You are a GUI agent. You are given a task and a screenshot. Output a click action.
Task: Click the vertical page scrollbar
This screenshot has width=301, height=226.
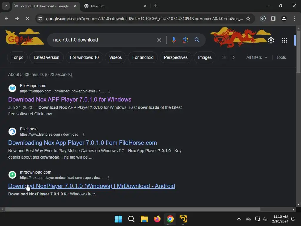(x=298, y=52)
